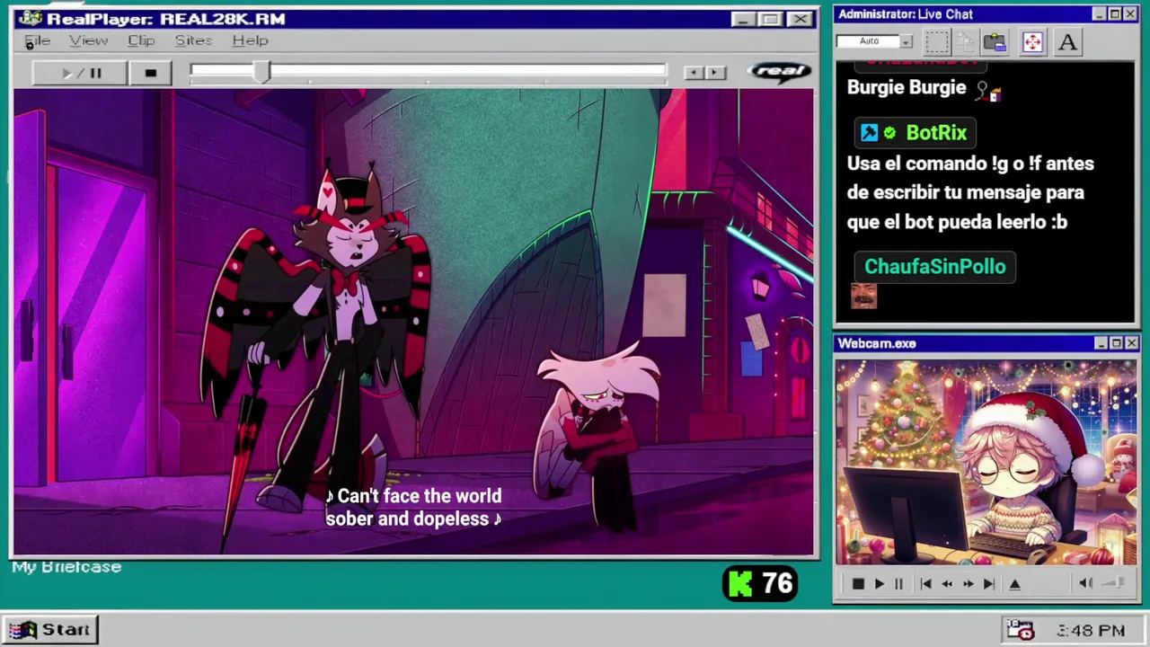
Task: Click the Webcam.exe play button
Action: [879, 584]
